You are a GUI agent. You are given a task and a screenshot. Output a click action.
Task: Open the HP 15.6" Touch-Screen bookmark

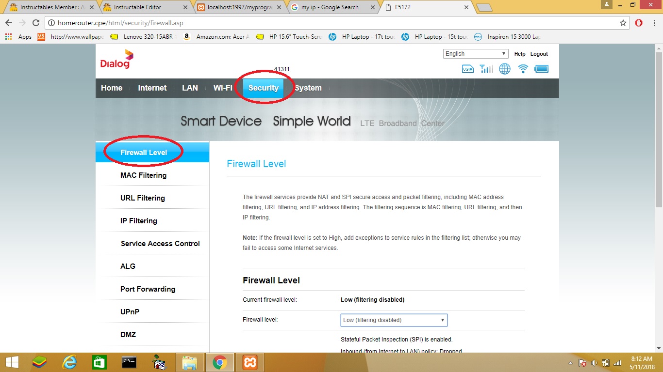pos(289,37)
